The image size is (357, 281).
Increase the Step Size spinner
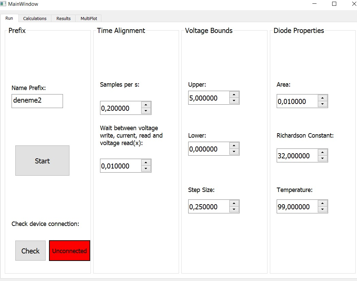(x=234, y=203)
